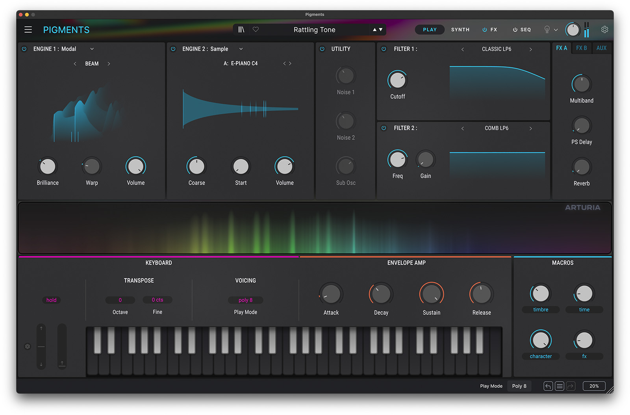Viewport: 630px width, 415px height.
Task: Click the timbre macro label
Action: click(x=541, y=310)
